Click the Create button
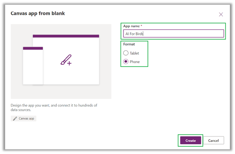235x154 pixels. [191, 140]
